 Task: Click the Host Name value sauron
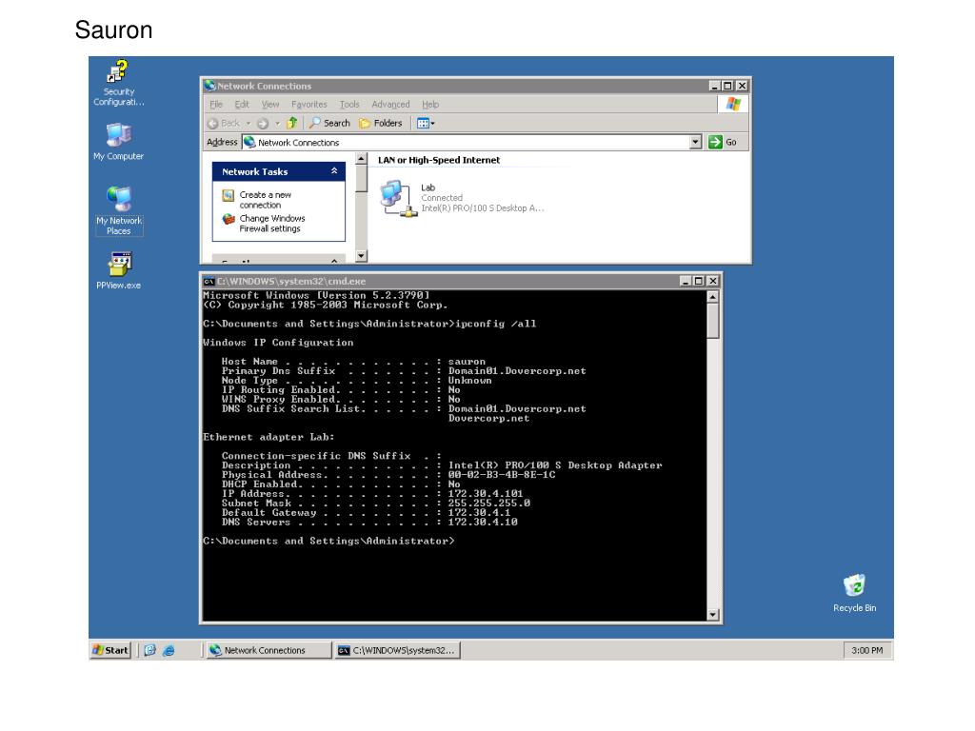click(467, 361)
